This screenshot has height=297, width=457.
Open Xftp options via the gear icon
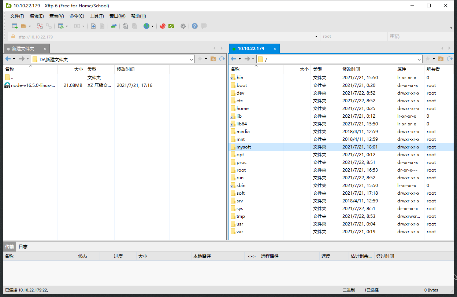pyautogui.click(x=183, y=26)
